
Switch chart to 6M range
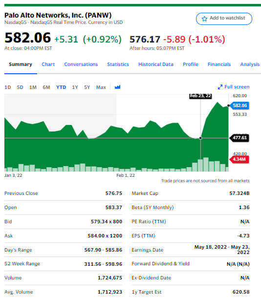46,87
